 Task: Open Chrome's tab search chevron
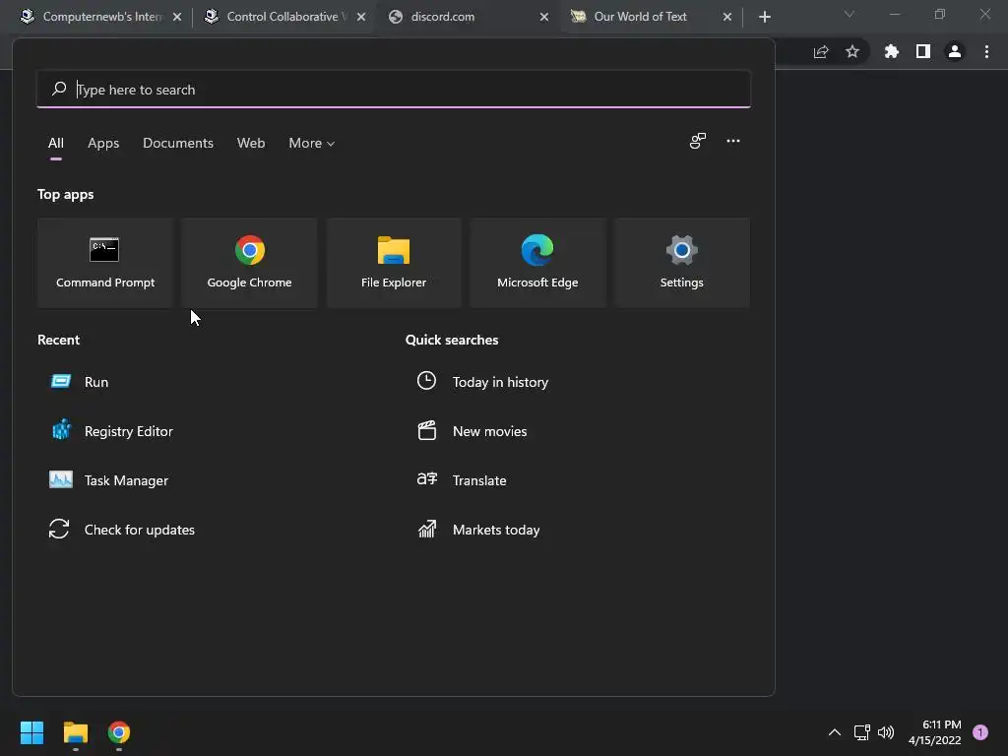(850, 14)
